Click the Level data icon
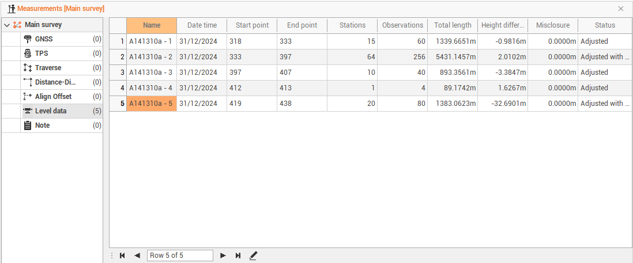The height and width of the screenshot is (263, 633). pos(27,111)
